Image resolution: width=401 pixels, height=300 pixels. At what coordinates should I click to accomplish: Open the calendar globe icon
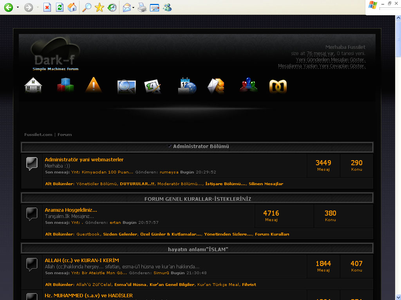tap(187, 86)
